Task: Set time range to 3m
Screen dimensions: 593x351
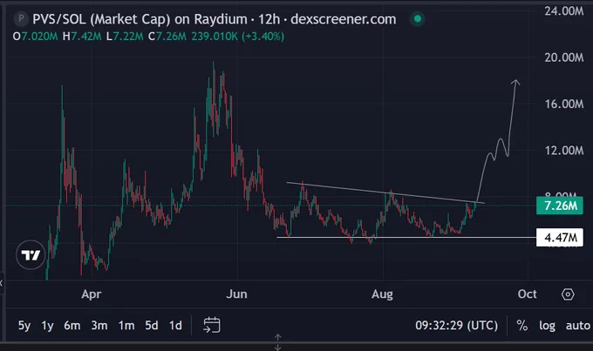Action: pyautogui.click(x=99, y=326)
